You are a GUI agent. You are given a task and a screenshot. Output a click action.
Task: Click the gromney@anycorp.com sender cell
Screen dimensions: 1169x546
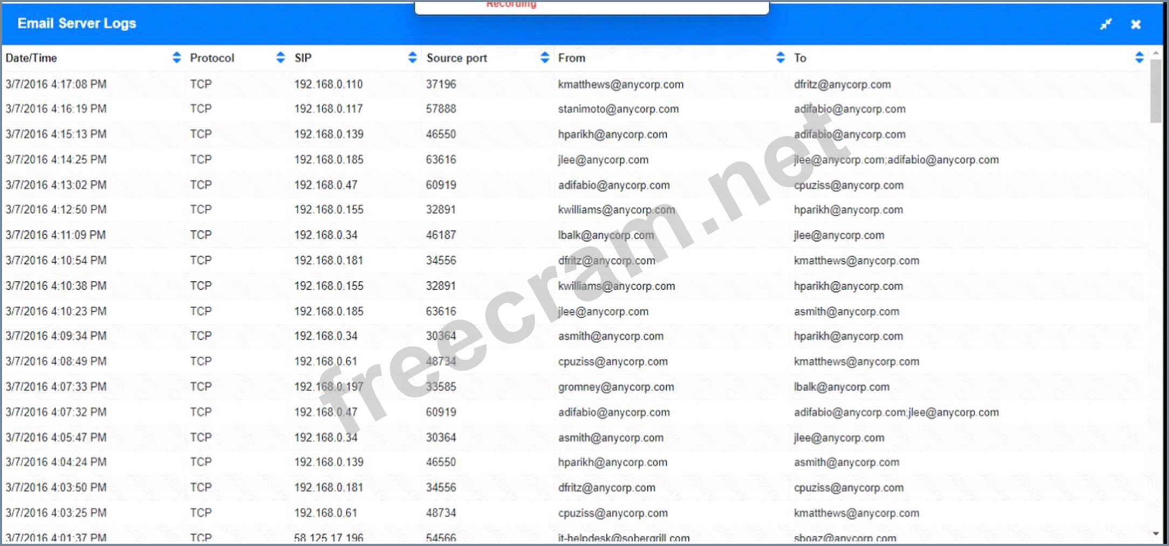616,387
